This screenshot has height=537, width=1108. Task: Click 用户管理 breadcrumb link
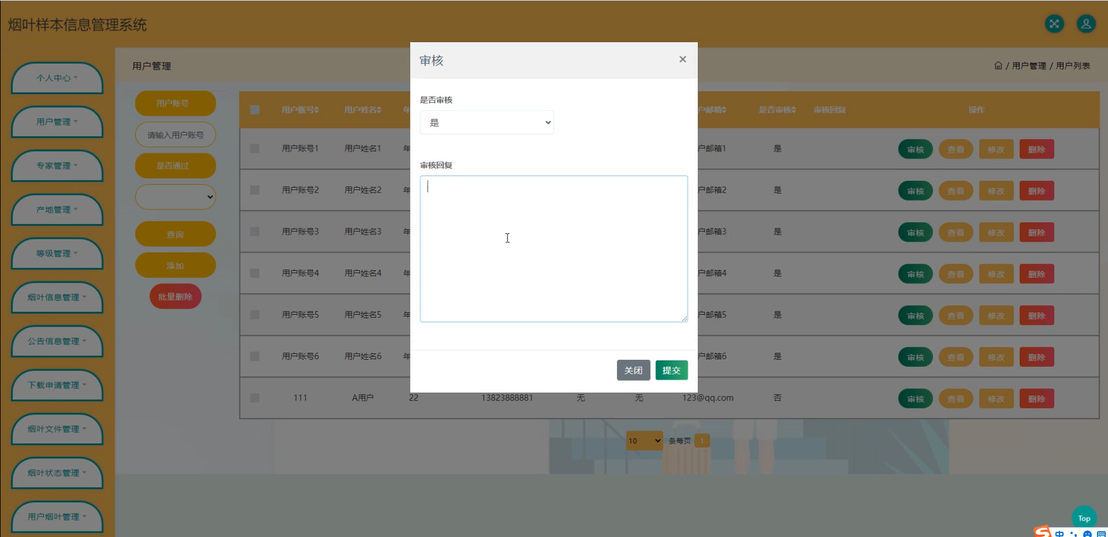[x=1029, y=66]
